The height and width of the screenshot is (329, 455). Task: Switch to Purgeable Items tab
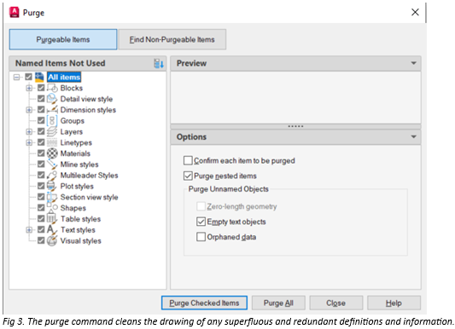point(63,39)
